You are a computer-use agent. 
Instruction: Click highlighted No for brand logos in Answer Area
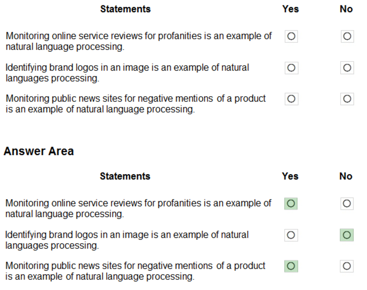(347, 235)
